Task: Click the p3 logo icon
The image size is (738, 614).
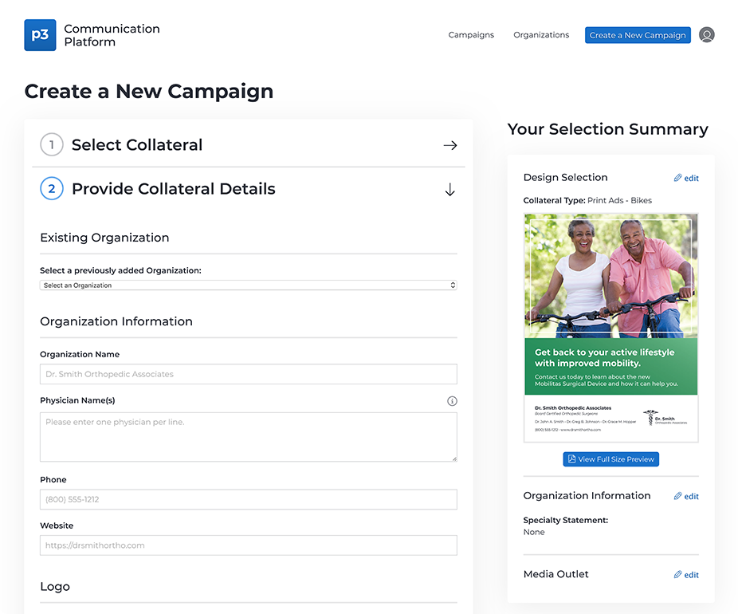Action: 40,35
